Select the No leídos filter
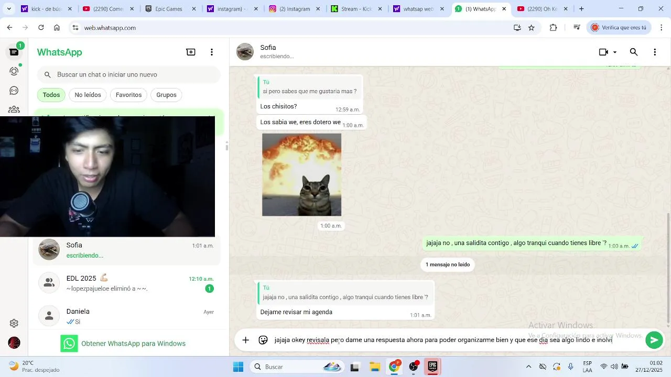The image size is (671, 377). click(x=88, y=95)
